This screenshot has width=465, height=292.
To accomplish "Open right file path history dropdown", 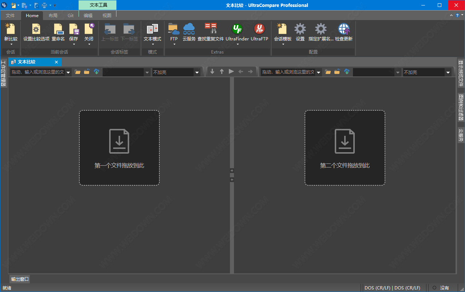I will [319, 72].
